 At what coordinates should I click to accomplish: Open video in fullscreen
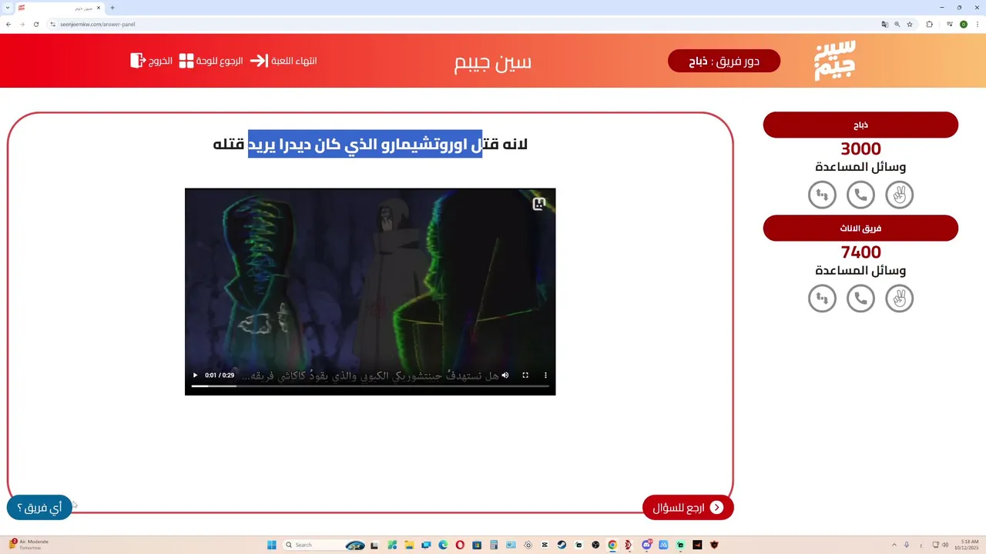coord(525,375)
